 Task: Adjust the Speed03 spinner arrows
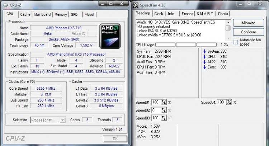(164, 118)
